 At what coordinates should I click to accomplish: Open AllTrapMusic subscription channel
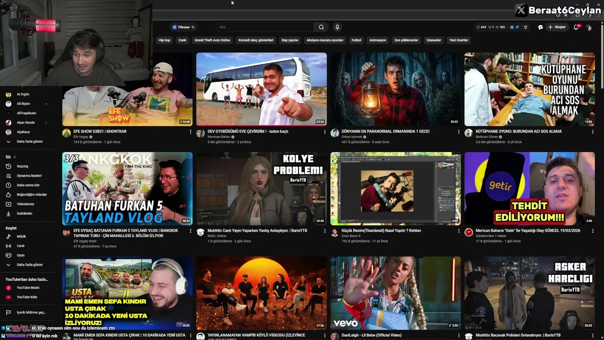point(27,113)
